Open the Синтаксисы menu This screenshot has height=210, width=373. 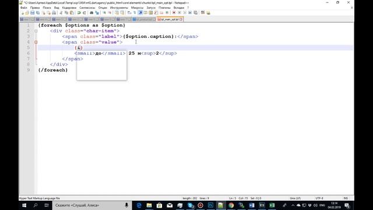point(87,8)
